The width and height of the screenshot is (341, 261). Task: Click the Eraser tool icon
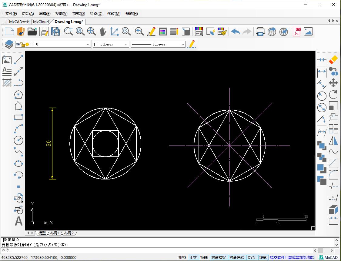tap(333, 60)
